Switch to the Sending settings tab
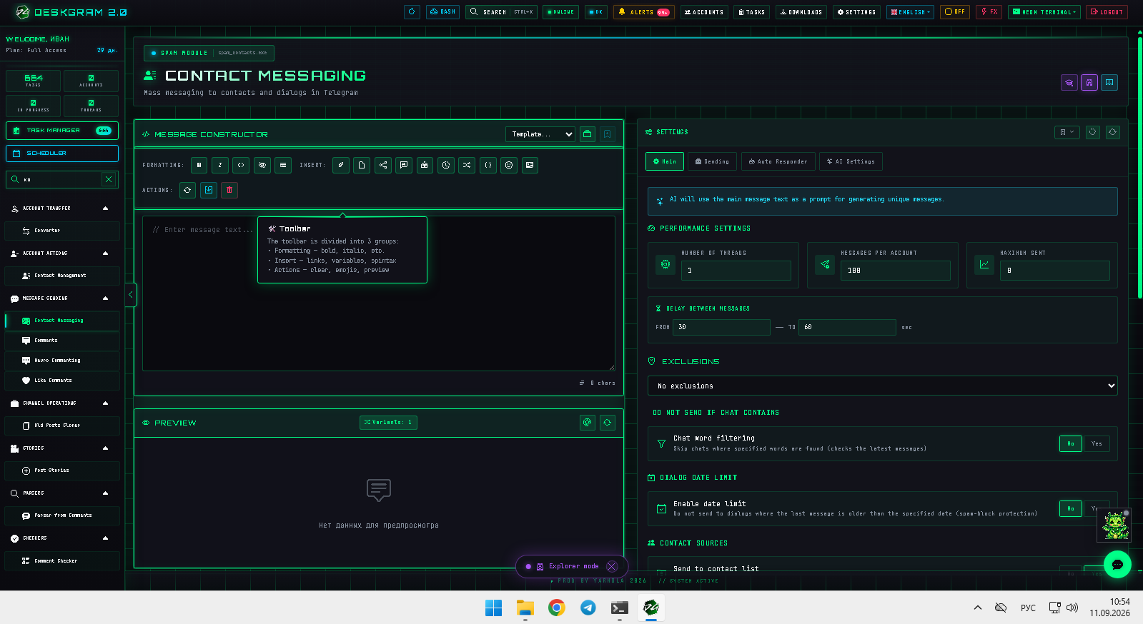 [x=713, y=161]
